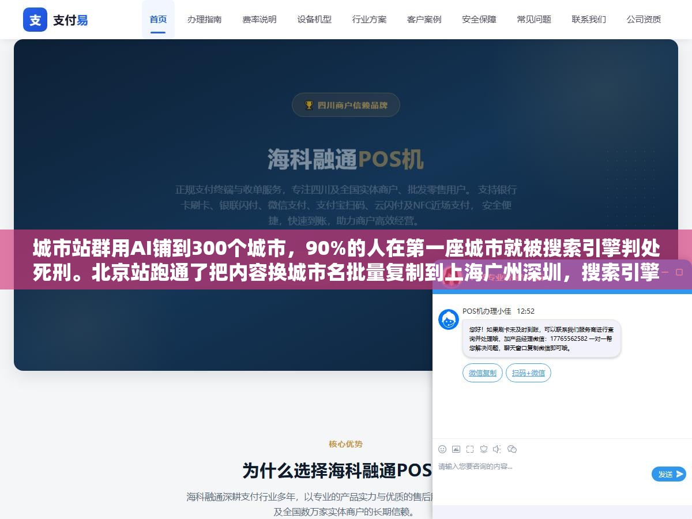This screenshot has height=519, width=692.
Task: Open 行业方案 in the navigation
Action: click(370, 20)
